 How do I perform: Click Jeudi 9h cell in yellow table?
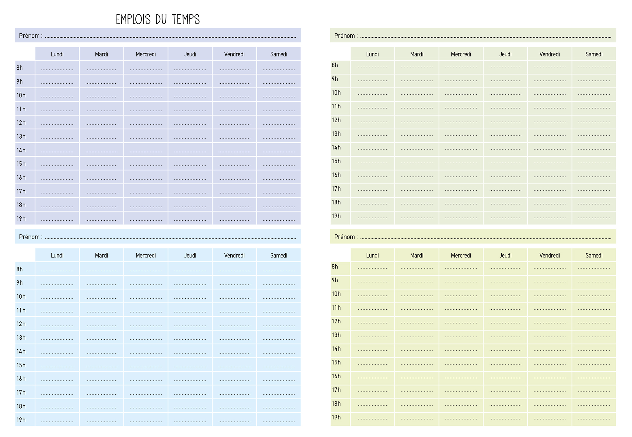coord(505,282)
